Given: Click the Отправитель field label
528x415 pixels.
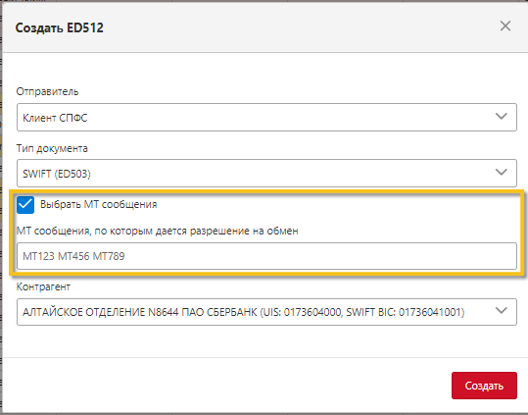Looking at the screenshot, I should tap(47, 91).
